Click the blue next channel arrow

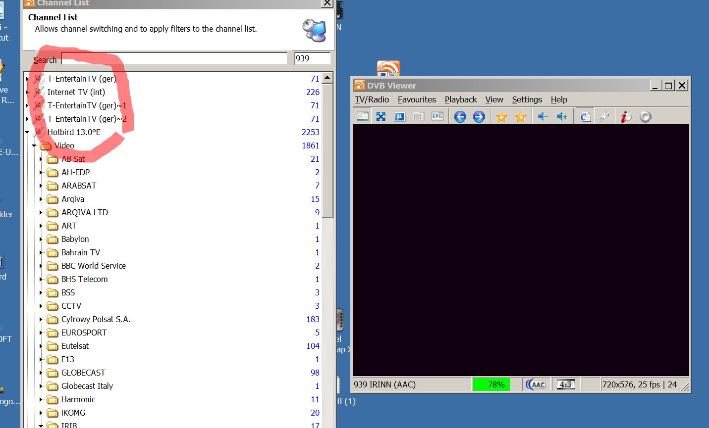[479, 117]
